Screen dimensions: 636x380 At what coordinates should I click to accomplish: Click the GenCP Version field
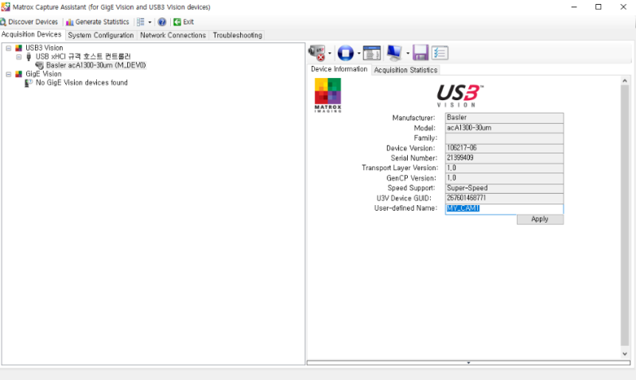[x=504, y=178]
